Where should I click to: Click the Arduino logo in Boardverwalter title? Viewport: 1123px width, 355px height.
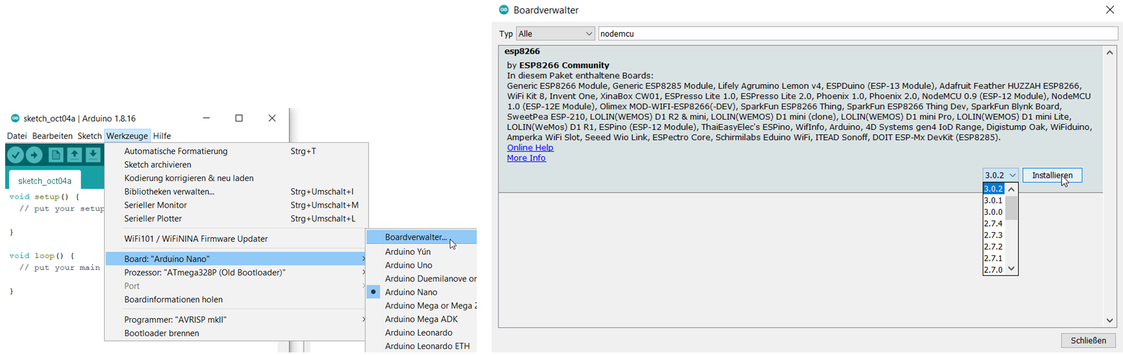click(x=504, y=10)
